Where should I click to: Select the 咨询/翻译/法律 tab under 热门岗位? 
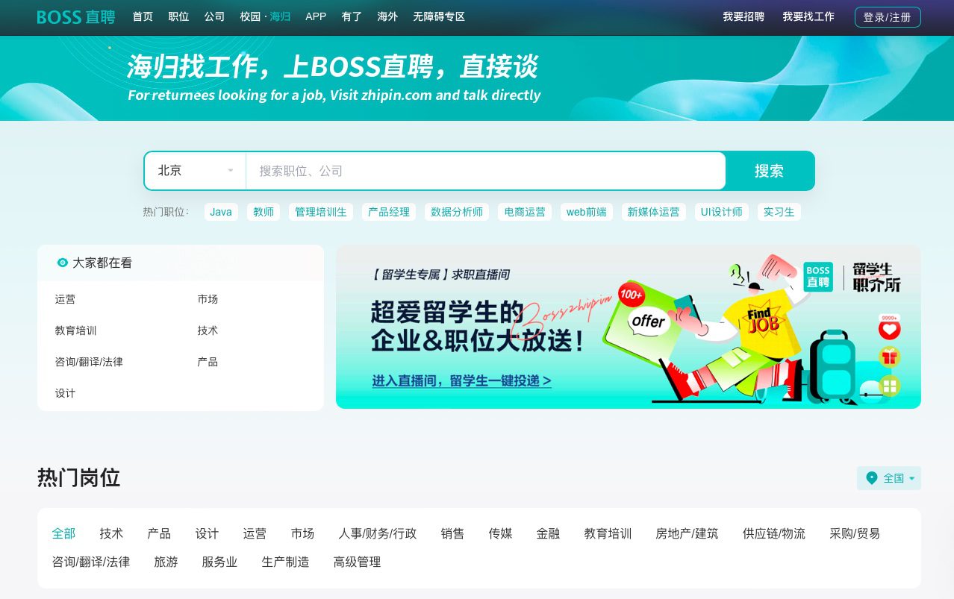(91, 562)
